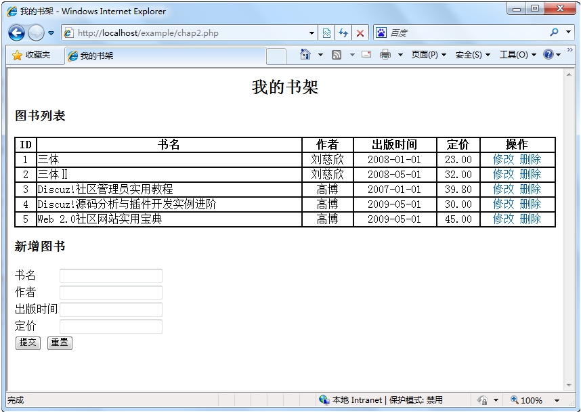Click the 完成 status bar text

pyautogui.click(x=16, y=400)
